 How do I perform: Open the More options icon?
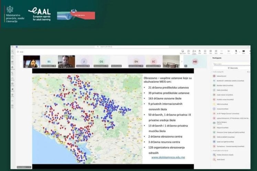point(222,52)
